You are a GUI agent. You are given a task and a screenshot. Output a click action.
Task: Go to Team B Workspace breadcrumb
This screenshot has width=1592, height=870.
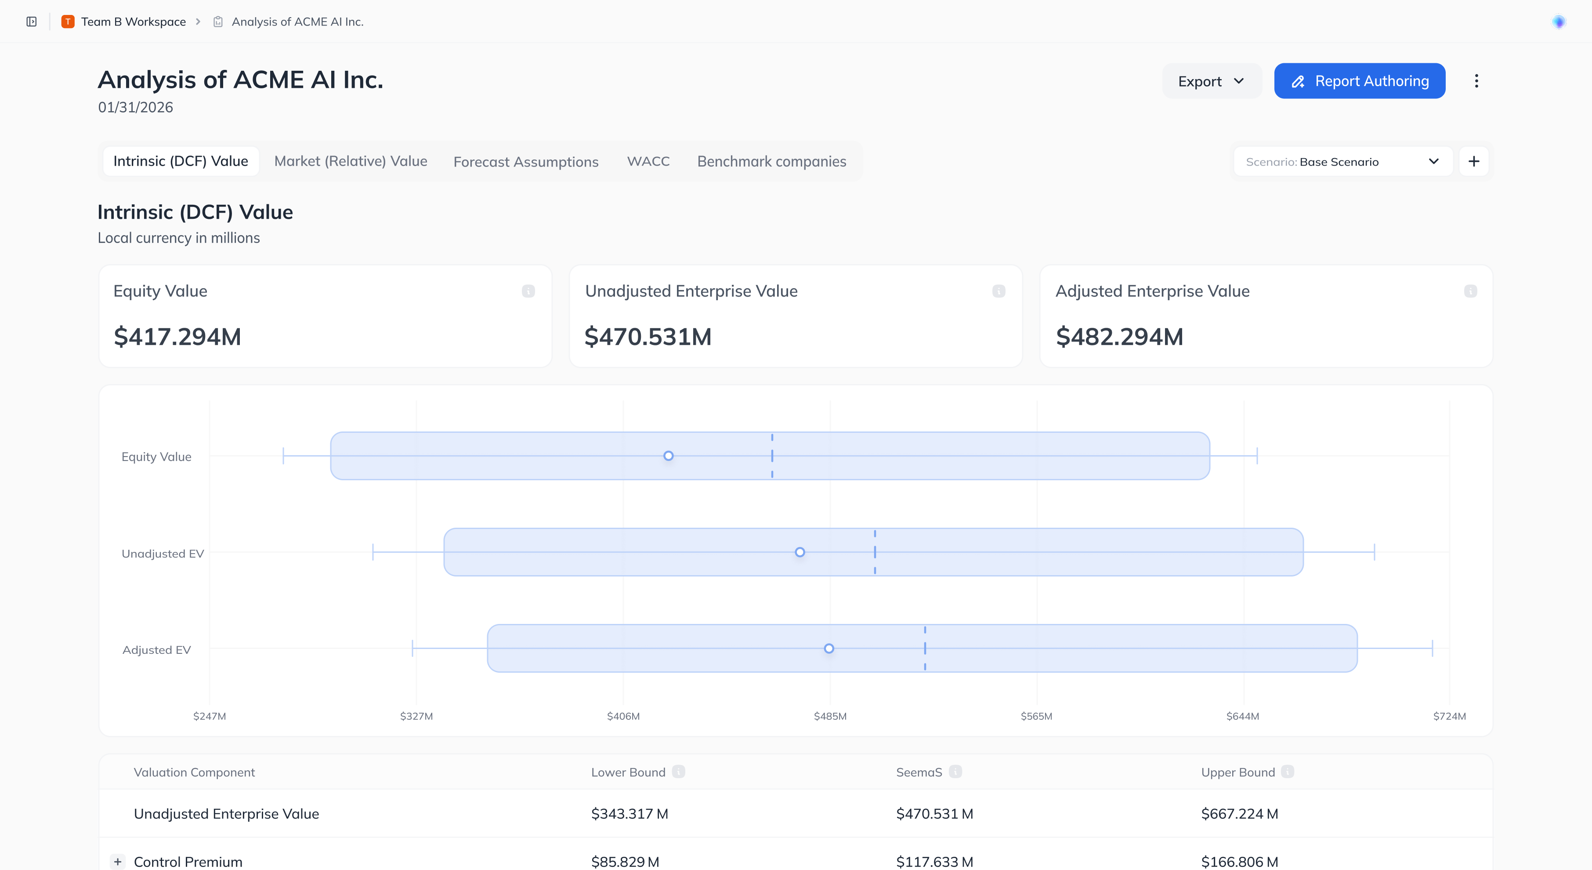[134, 22]
